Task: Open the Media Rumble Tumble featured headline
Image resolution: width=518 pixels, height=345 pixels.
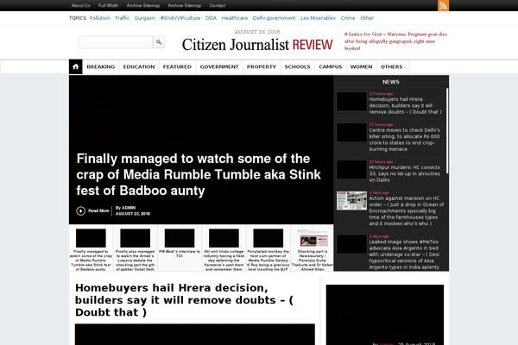Action: point(199,174)
